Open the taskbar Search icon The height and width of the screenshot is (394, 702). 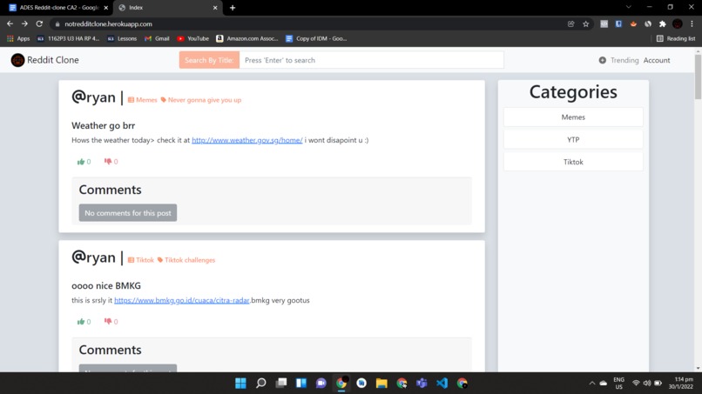pyautogui.click(x=260, y=384)
